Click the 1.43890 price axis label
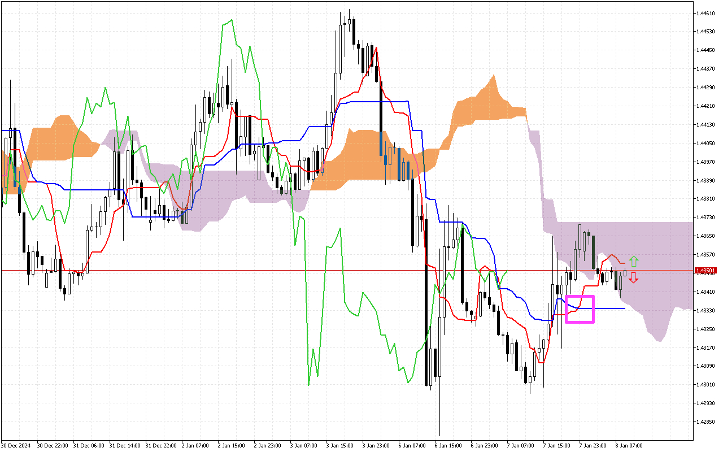The width and height of the screenshot is (723, 452). point(706,180)
